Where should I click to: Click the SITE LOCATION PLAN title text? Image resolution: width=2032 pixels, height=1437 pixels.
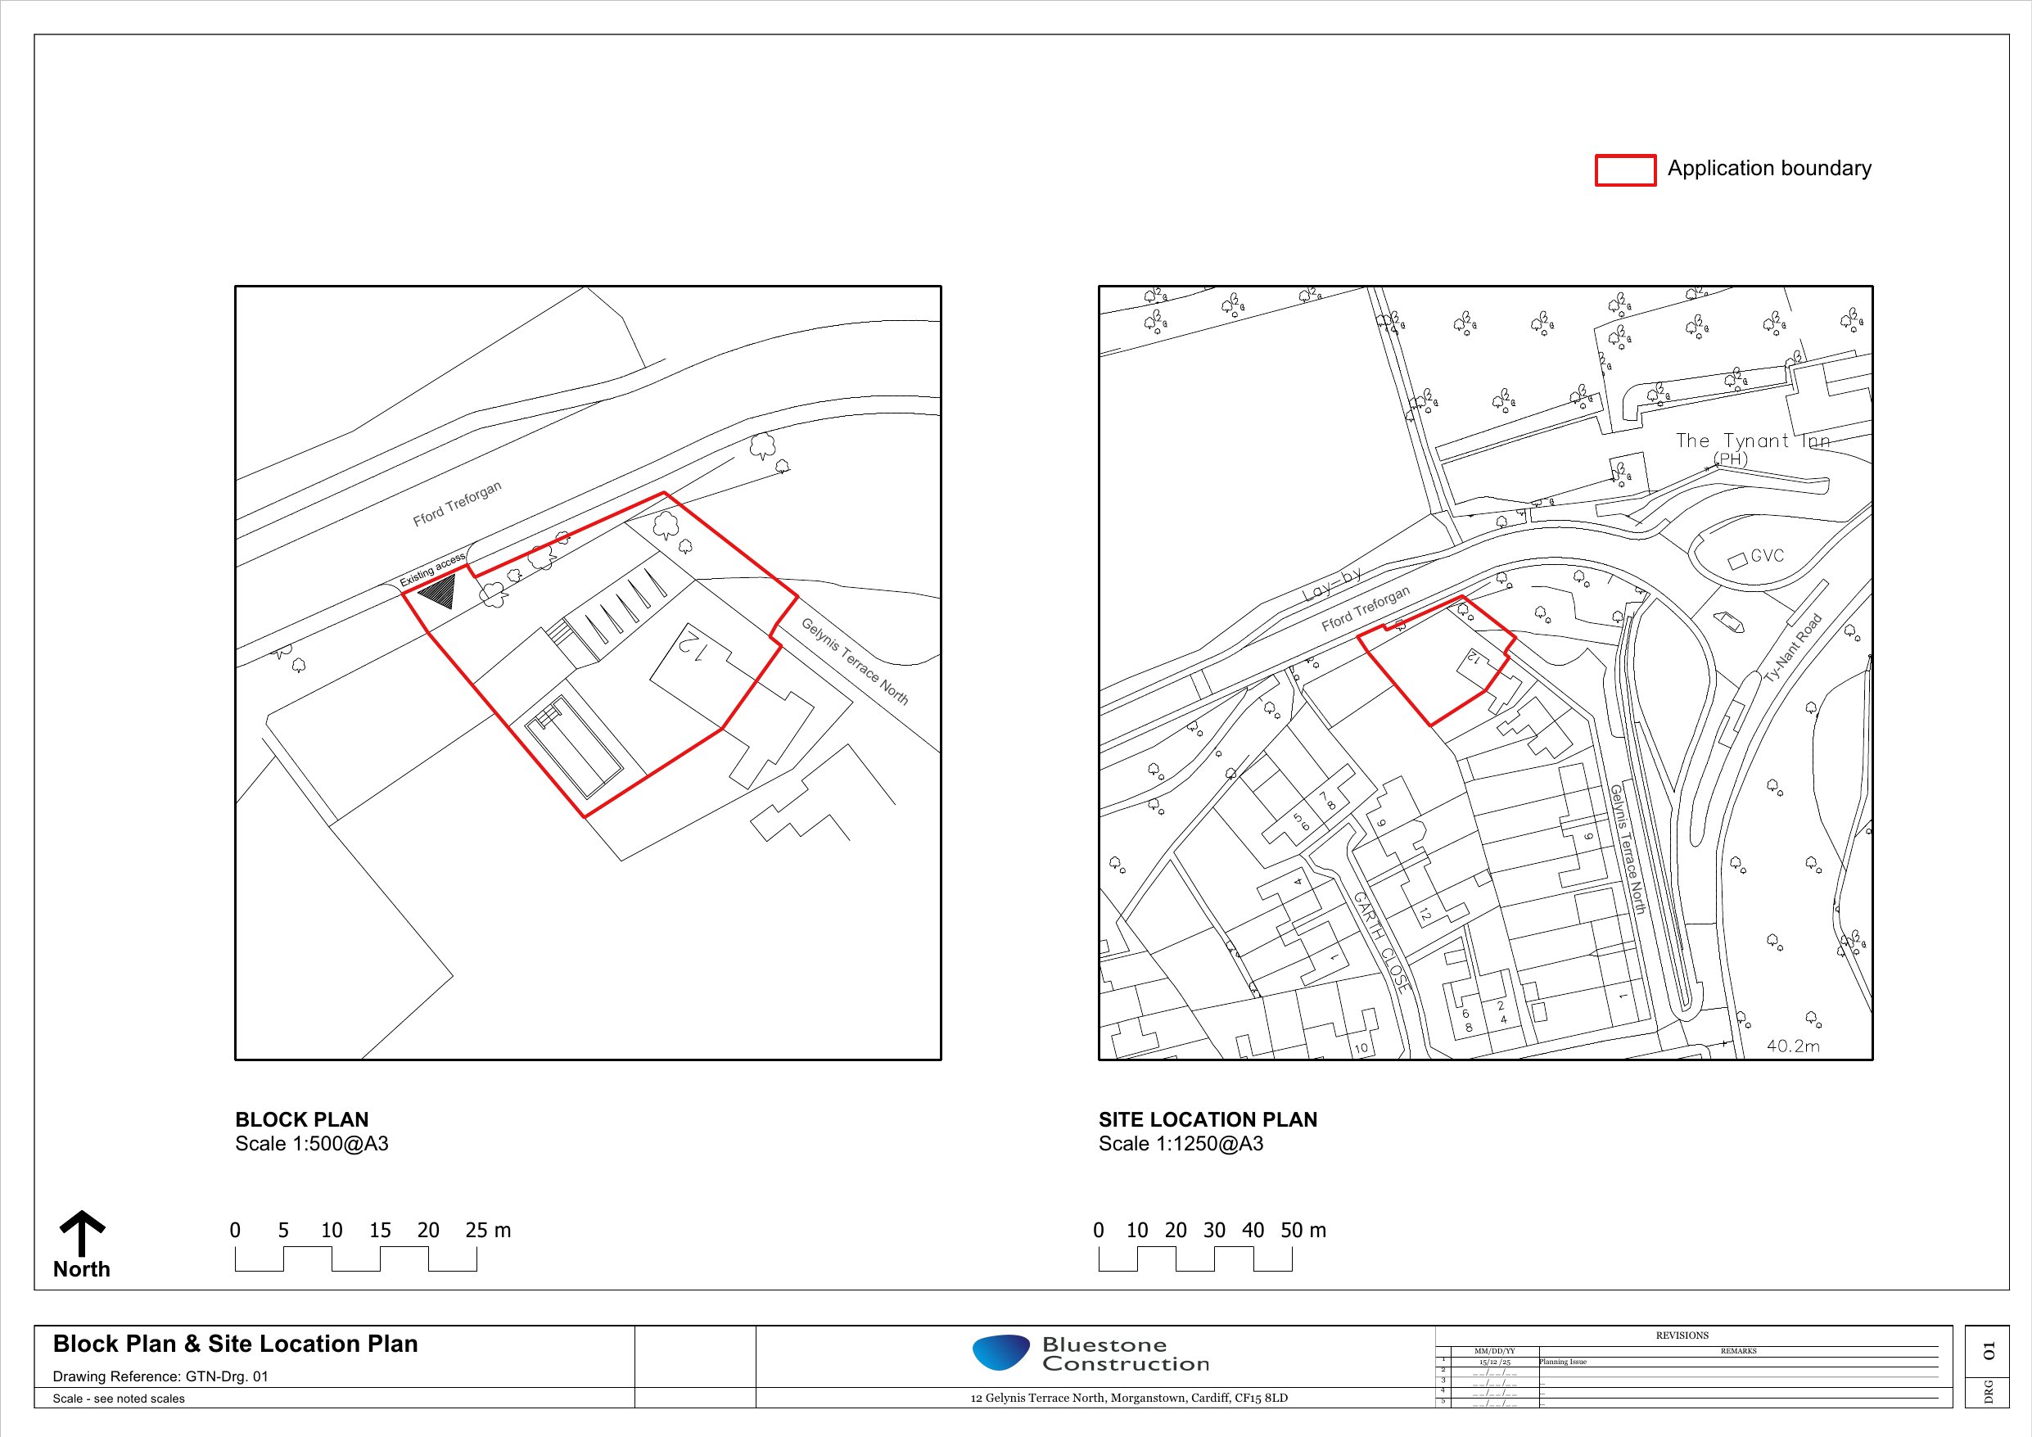(1207, 1119)
